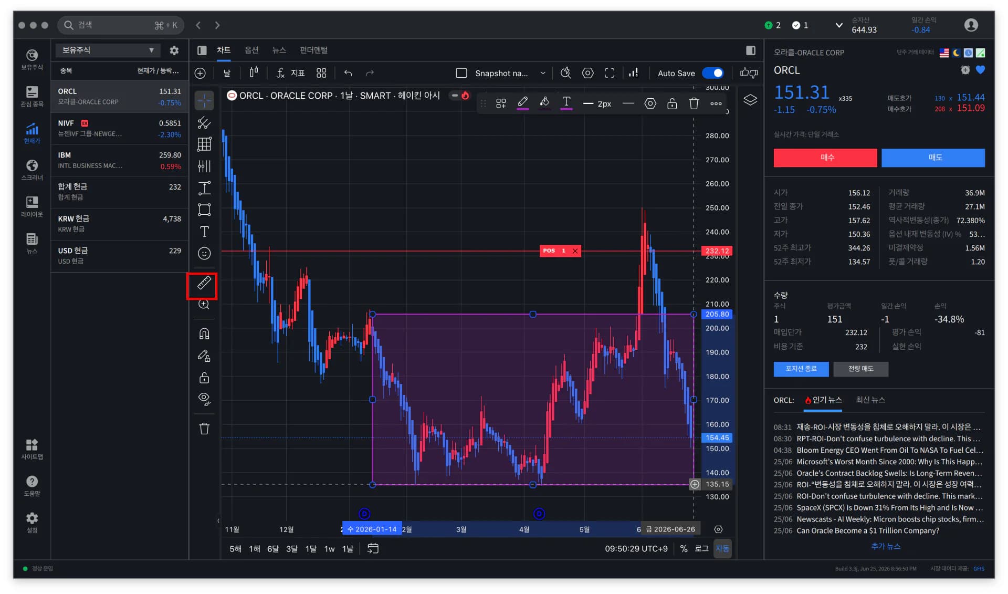1008x594 pixels.
Task: Switch to the 뉴스 tab above chart
Action: pyautogui.click(x=279, y=50)
